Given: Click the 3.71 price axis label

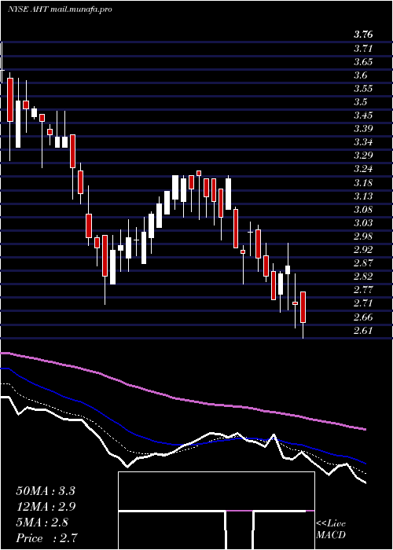Looking at the screenshot, I should coord(363,48).
